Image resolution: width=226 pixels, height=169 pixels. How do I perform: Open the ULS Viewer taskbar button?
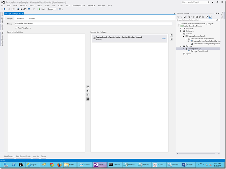(159, 165)
